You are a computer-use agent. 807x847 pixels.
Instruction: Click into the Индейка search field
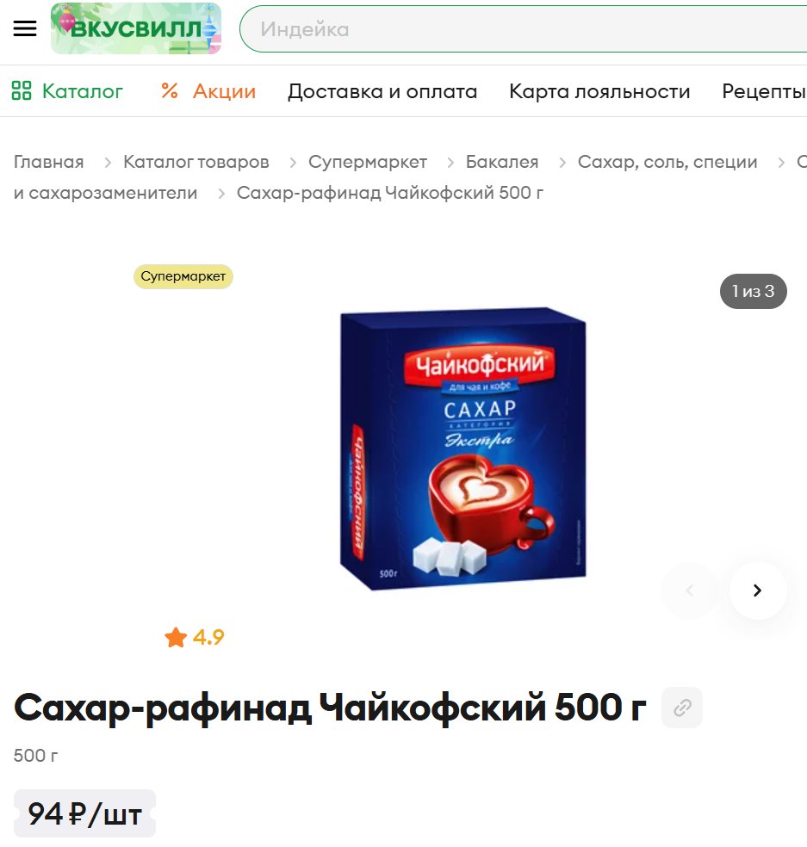tap(524, 29)
